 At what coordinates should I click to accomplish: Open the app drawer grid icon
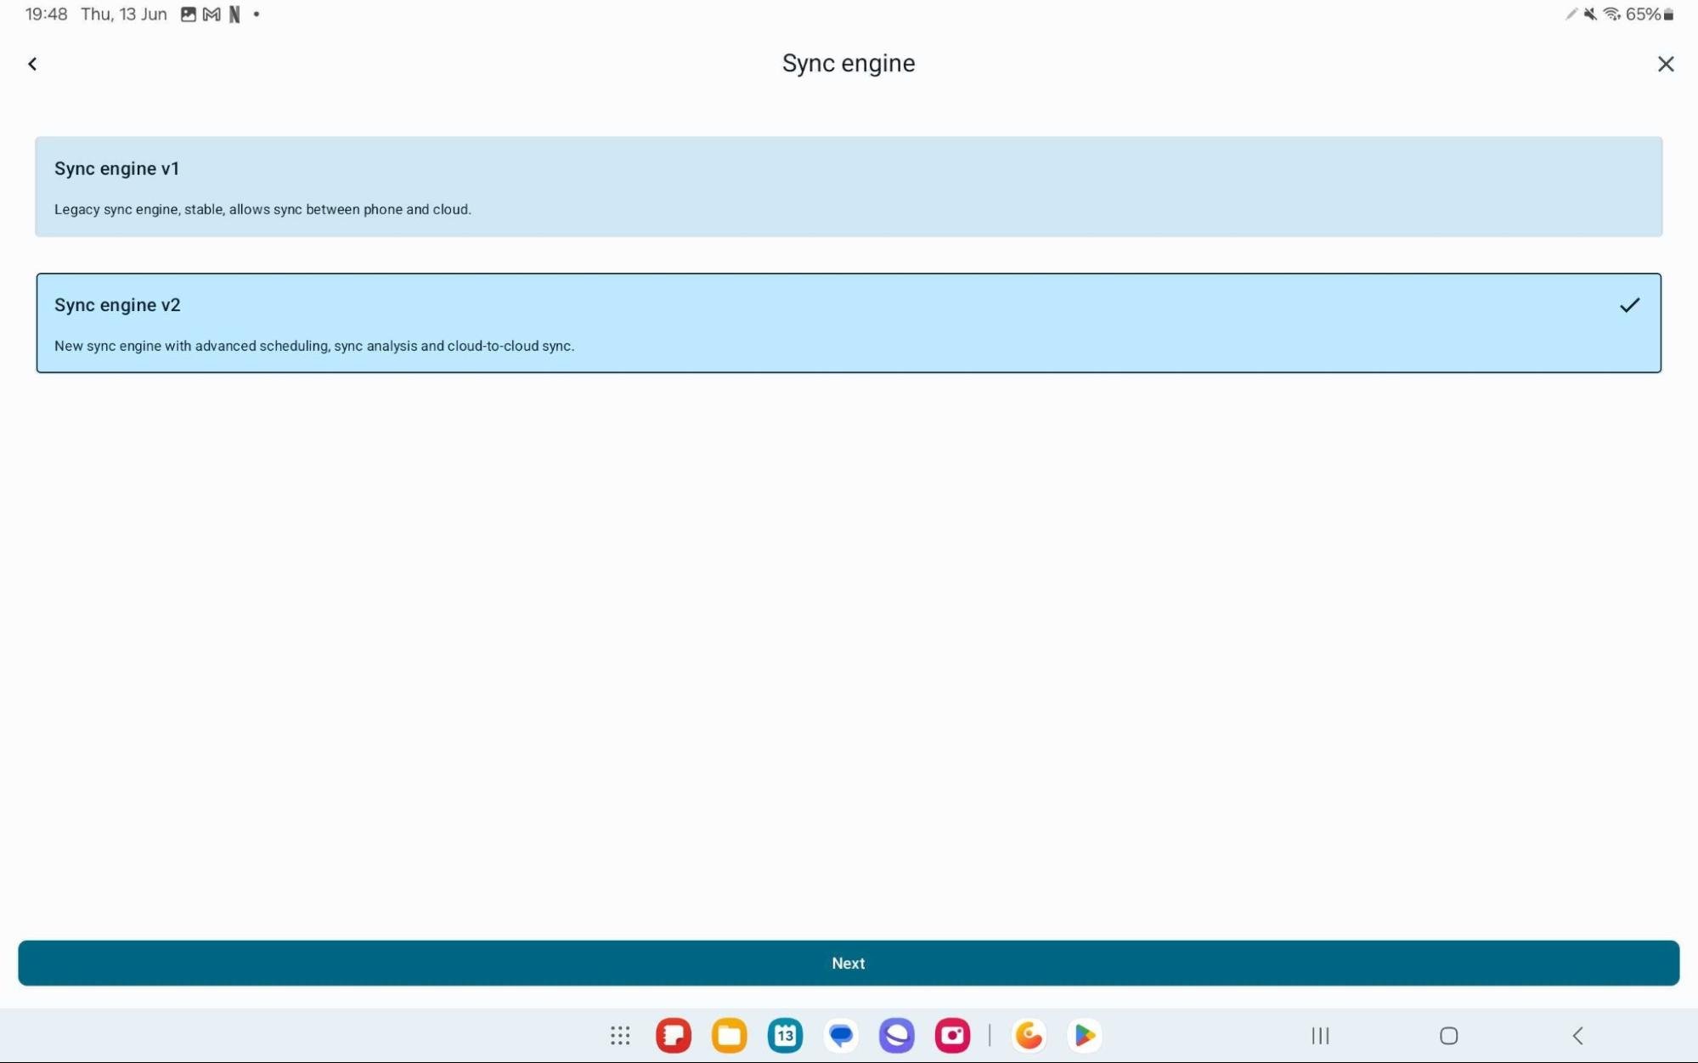620,1035
